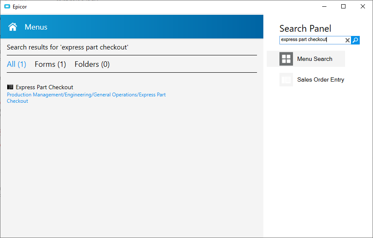373x238 pixels.
Task: Click the Menus header title
Action: tap(36, 27)
